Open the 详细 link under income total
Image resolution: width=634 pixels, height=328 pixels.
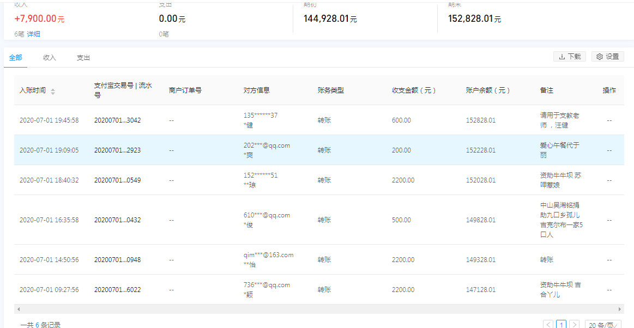34,34
